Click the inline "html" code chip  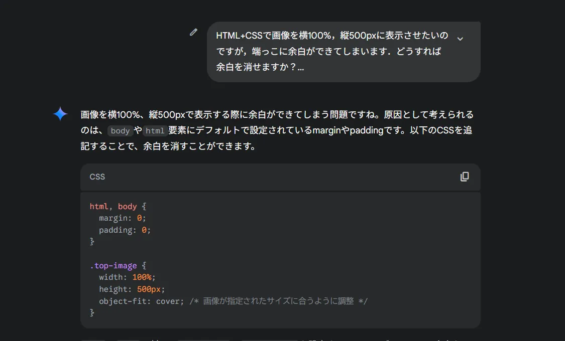(155, 131)
